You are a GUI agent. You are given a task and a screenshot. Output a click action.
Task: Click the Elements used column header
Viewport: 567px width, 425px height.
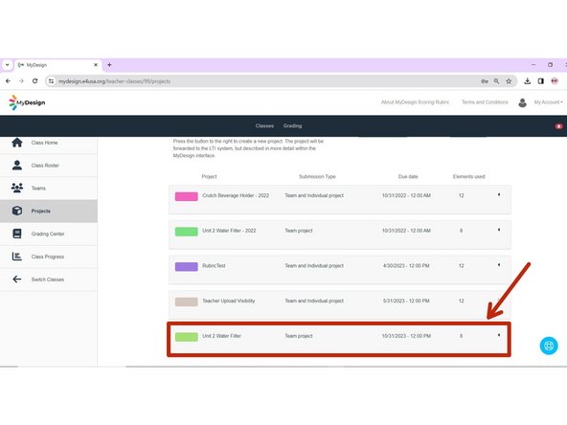pyautogui.click(x=468, y=176)
